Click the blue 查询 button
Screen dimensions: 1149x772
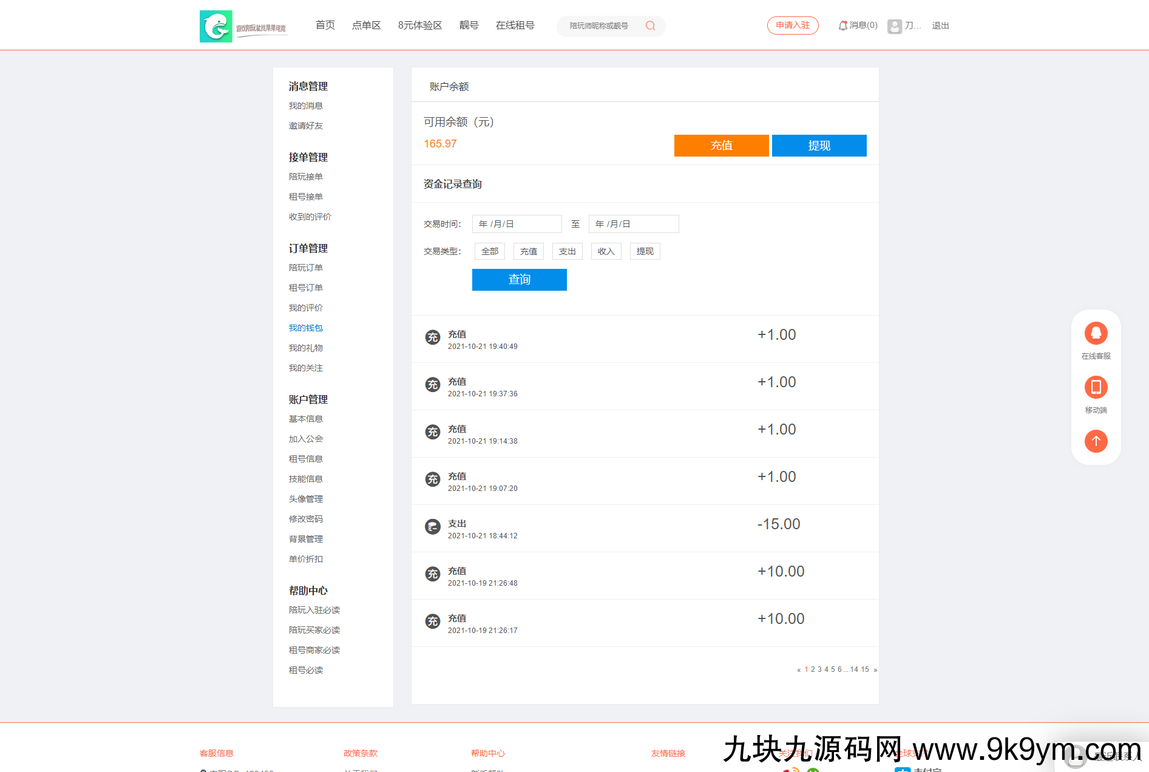(x=519, y=280)
